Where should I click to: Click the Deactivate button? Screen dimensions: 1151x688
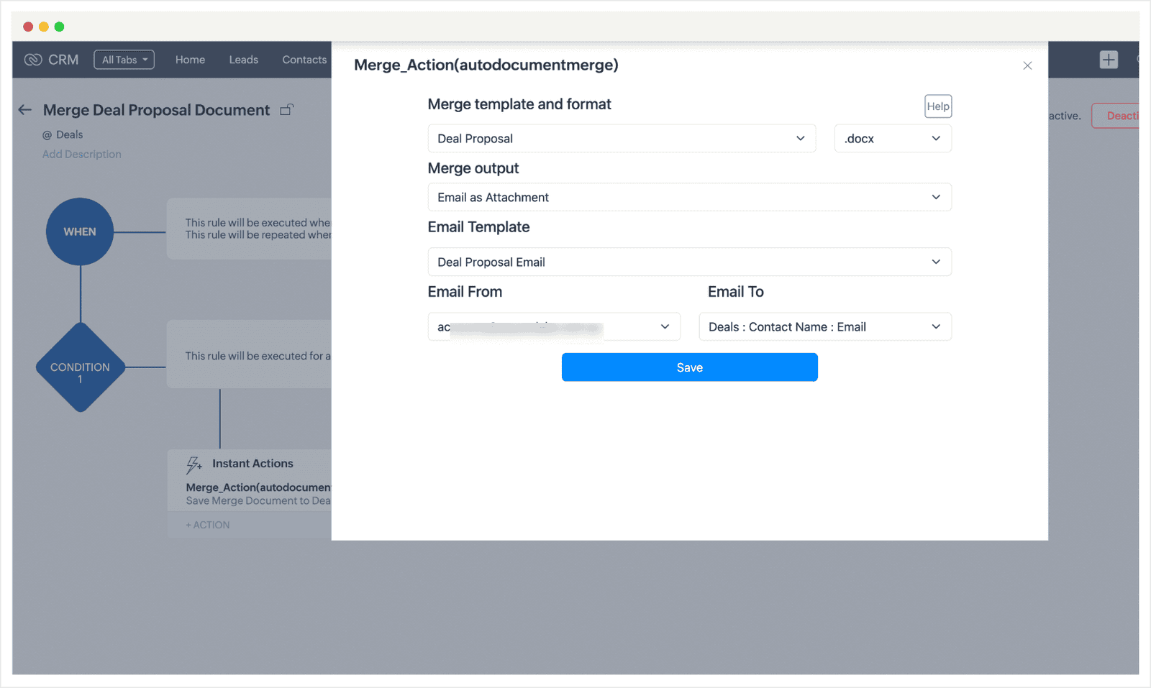(1116, 116)
